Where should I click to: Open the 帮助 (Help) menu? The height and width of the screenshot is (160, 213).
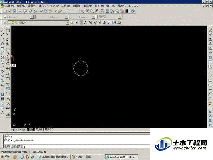pos(122,6)
